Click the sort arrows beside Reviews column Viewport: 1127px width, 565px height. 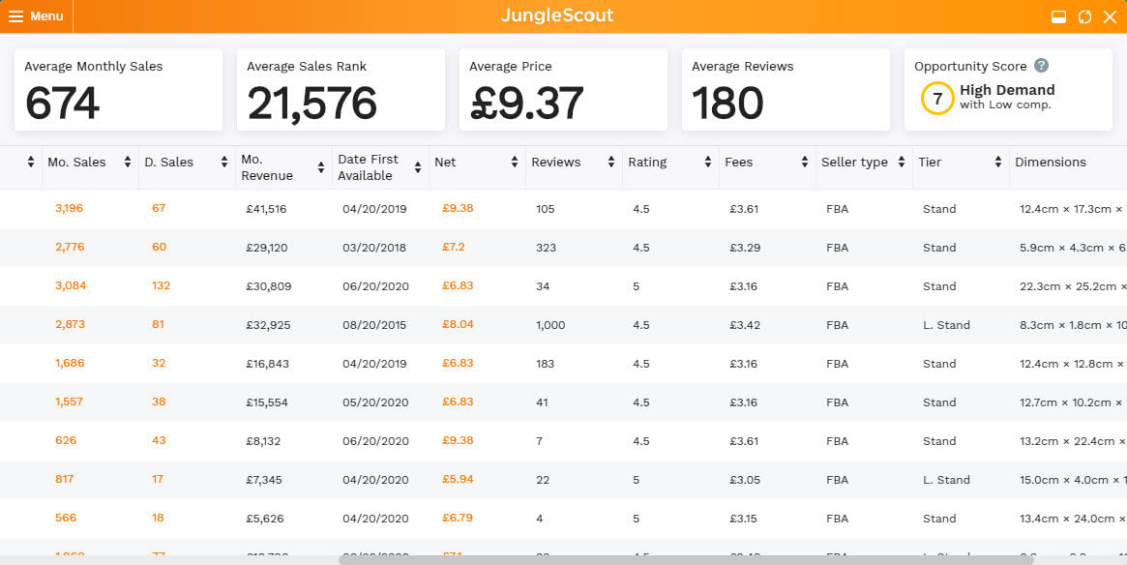tap(611, 163)
